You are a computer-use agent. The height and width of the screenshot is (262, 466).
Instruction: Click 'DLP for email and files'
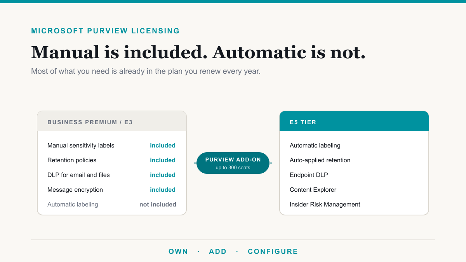78,175
